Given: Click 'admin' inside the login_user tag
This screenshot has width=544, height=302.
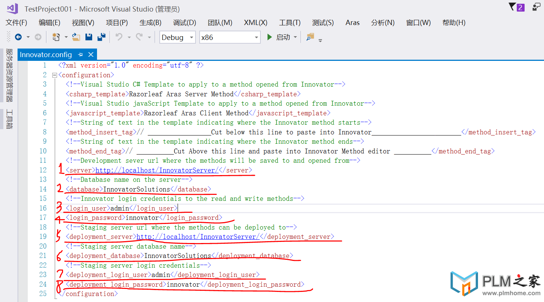Looking at the screenshot, I should click(x=120, y=208).
